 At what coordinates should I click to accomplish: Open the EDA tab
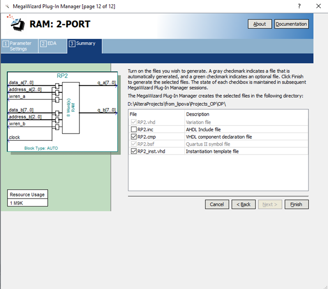coord(52,44)
